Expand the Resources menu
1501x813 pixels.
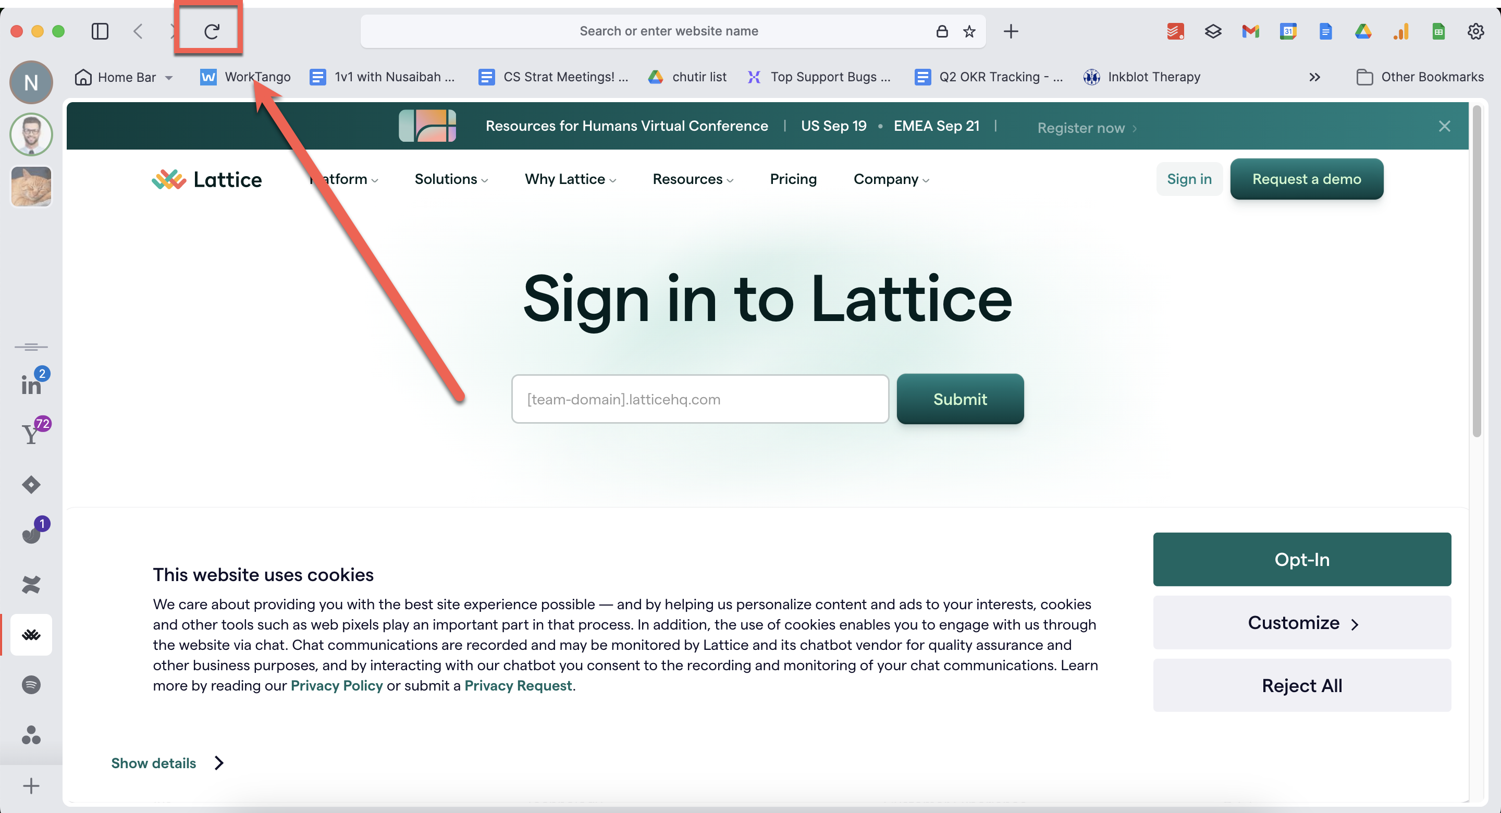pos(693,179)
